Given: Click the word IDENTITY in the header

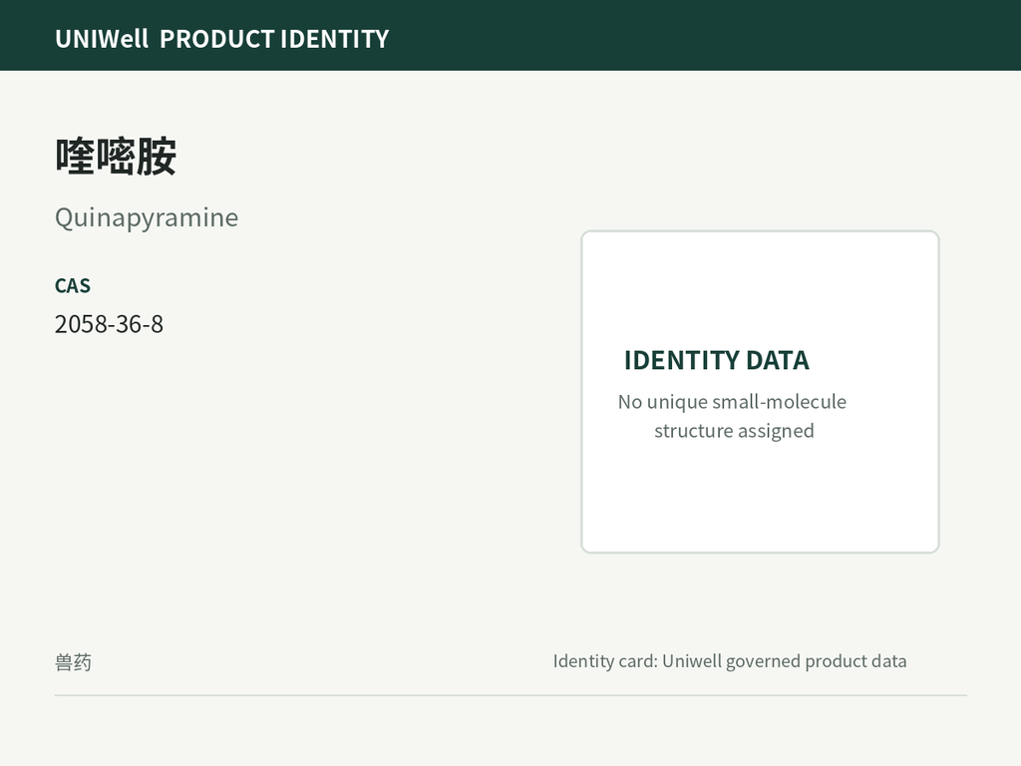Looking at the screenshot, I should point(335,39).
